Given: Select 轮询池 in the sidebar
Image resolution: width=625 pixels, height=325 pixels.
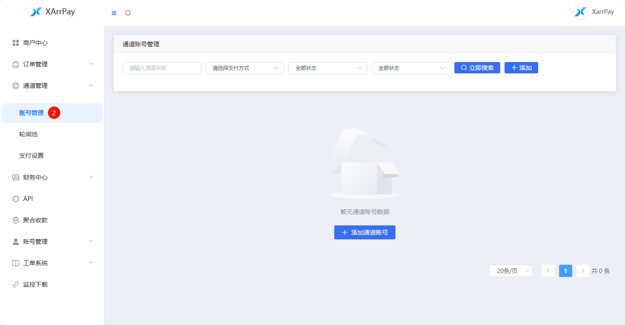Looking at the screenshot, I should coord(28,134).
